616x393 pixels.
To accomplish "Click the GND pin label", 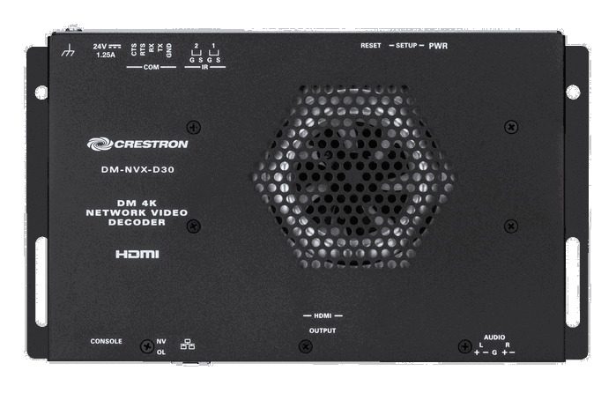I will tap(169, 50).
